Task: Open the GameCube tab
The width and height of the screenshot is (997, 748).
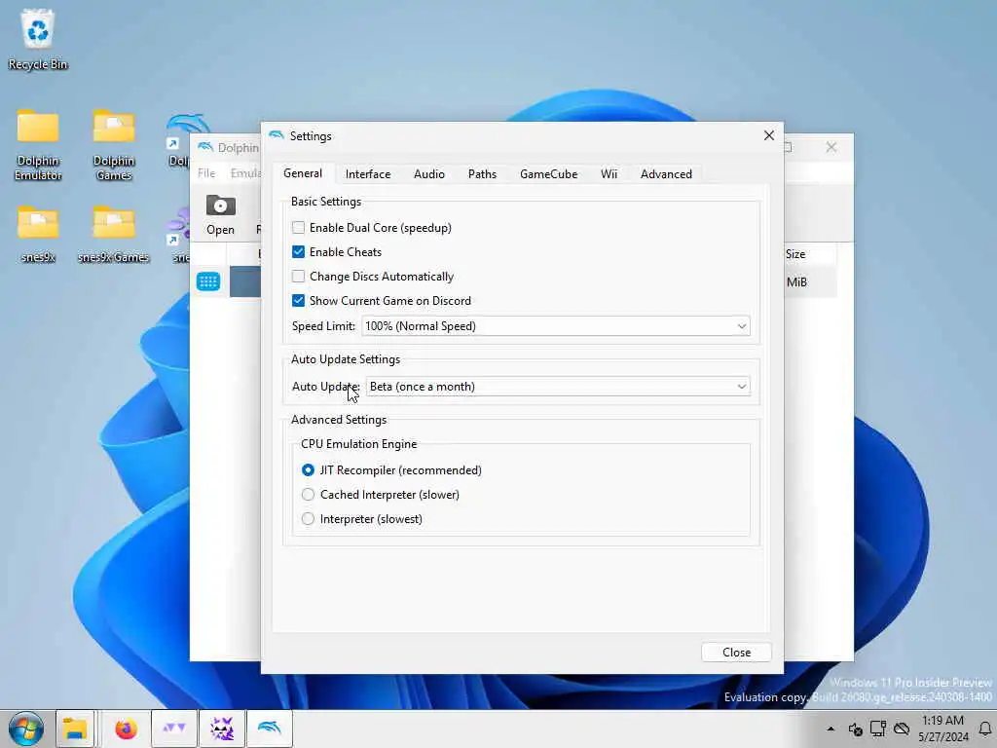Action: pyautogui.click(x=549, y=173)
